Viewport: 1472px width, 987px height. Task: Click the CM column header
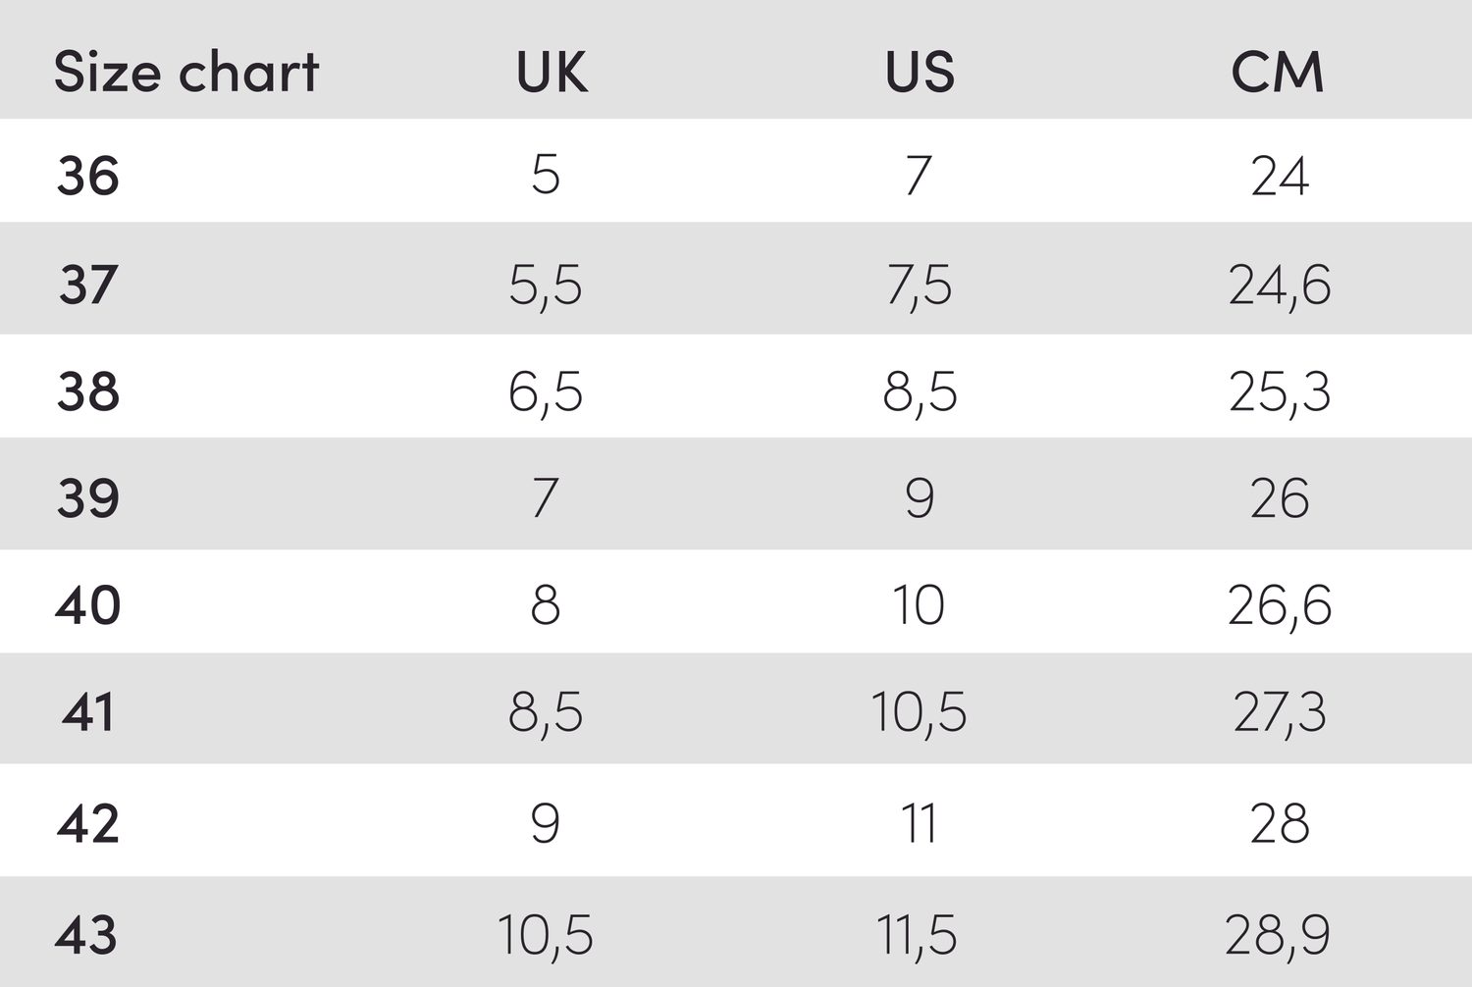1278,72
